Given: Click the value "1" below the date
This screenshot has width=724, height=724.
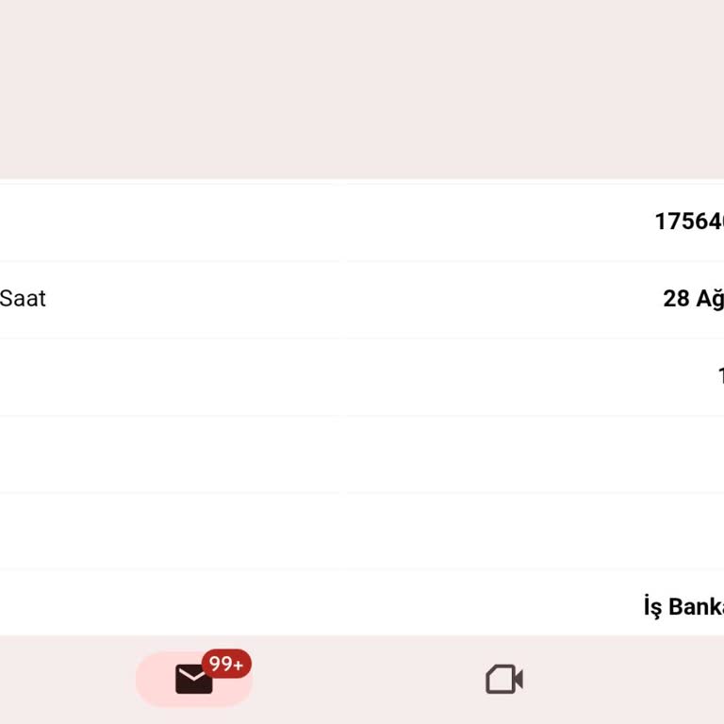Looking at the screenshot, I should pos(719,376).
